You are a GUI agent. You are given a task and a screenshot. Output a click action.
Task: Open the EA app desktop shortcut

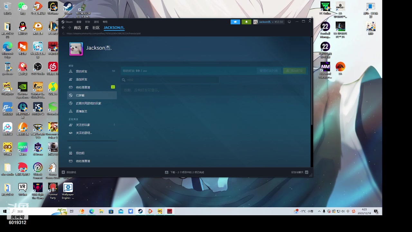tap(340, 69)
